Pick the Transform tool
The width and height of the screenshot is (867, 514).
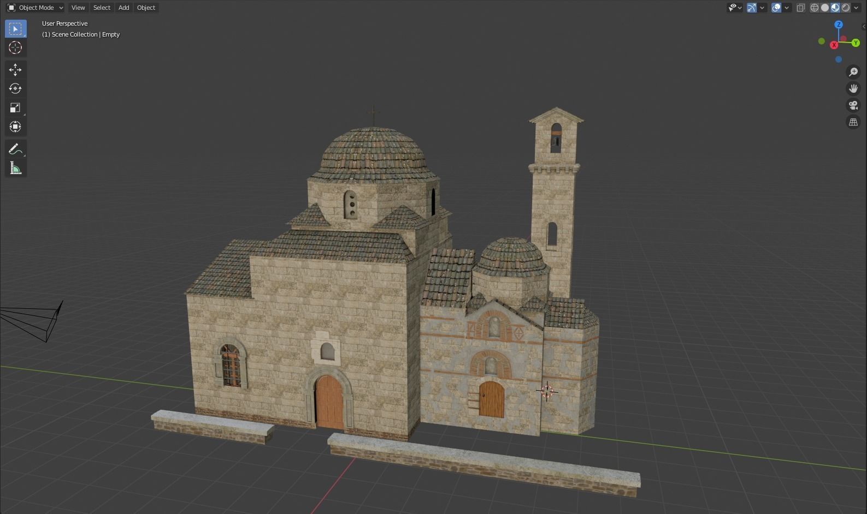coord(15,127)
